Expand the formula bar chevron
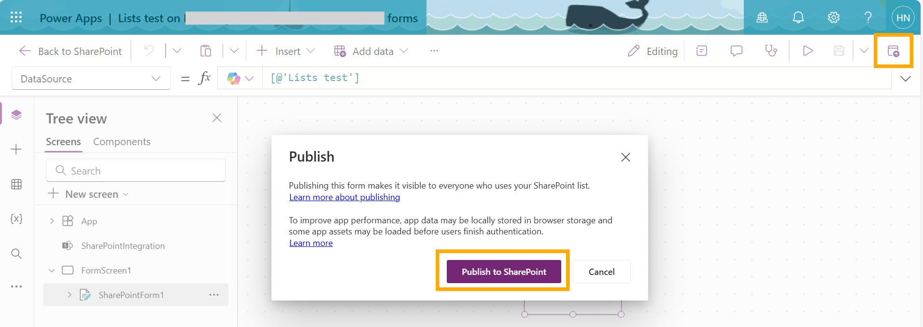 906,79
